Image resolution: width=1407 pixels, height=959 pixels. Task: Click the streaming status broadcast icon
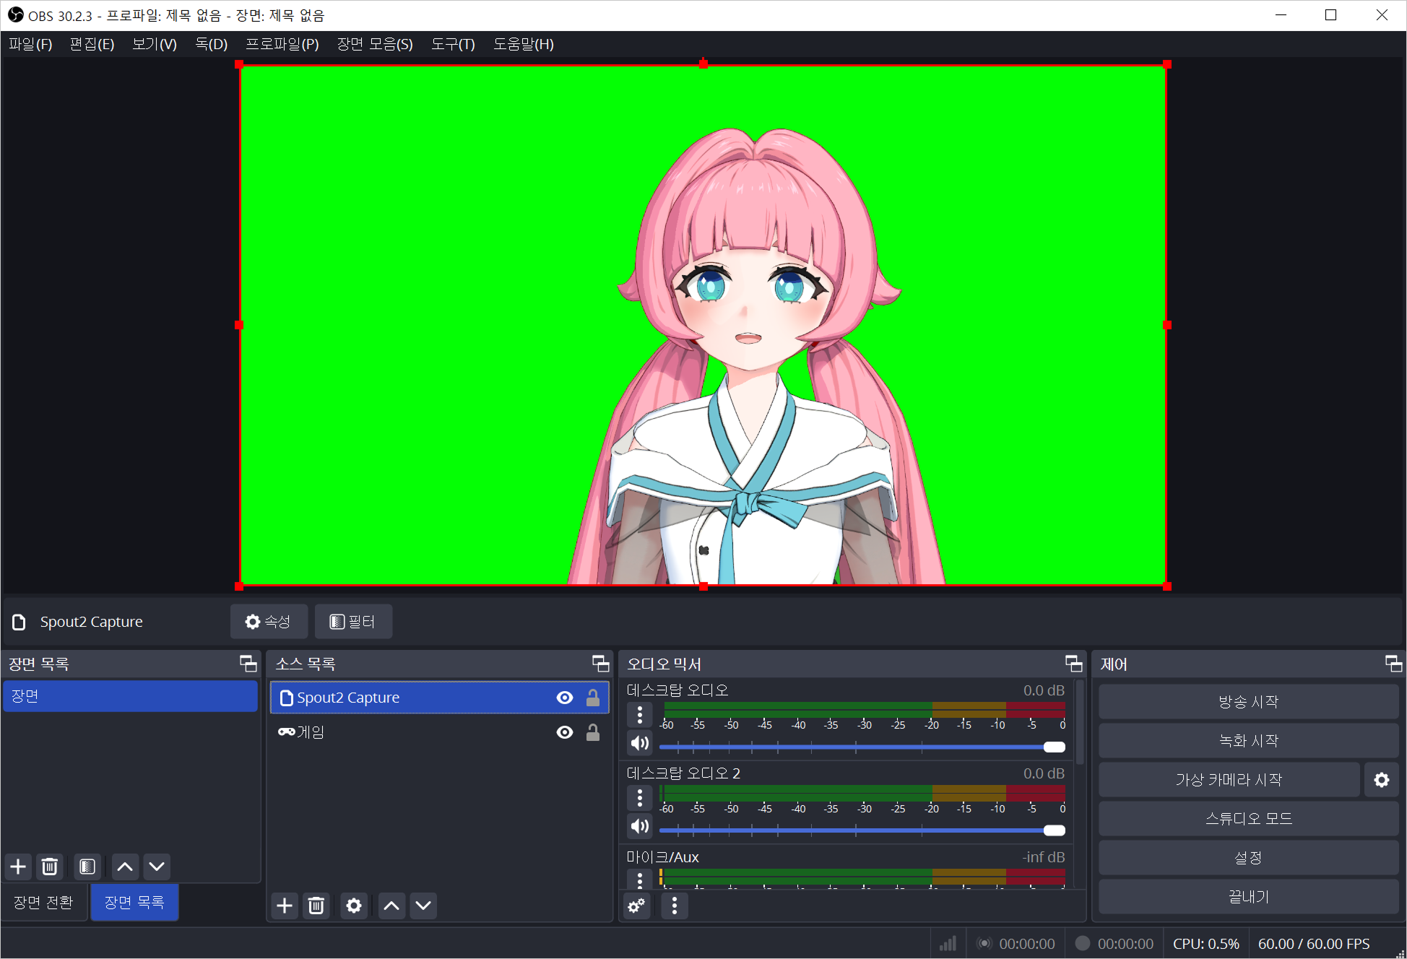click(984, 943)
